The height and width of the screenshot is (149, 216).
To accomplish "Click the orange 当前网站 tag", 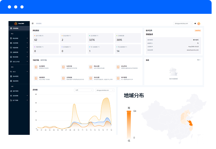I will point(198,30).
